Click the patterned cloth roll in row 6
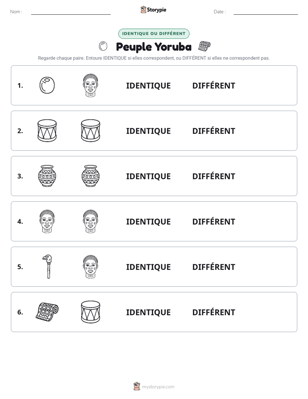 [x=47, y=312]
